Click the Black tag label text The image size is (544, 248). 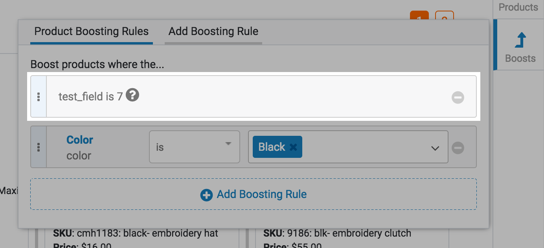(x=272, y=147)
